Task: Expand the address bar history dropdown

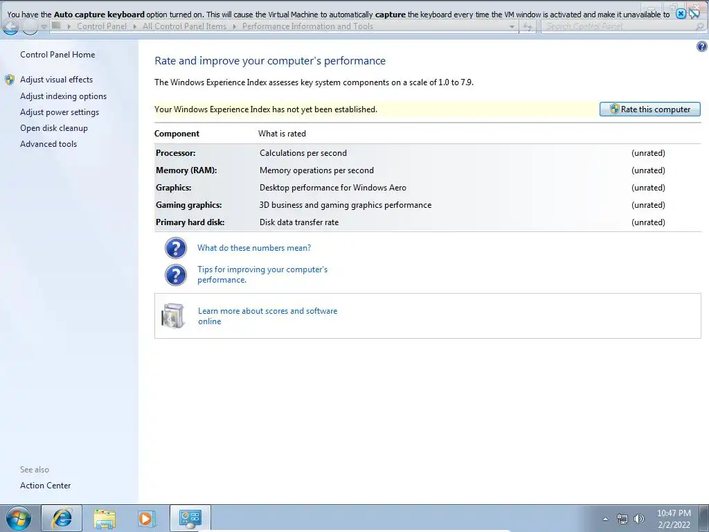Action: point(512,27)
